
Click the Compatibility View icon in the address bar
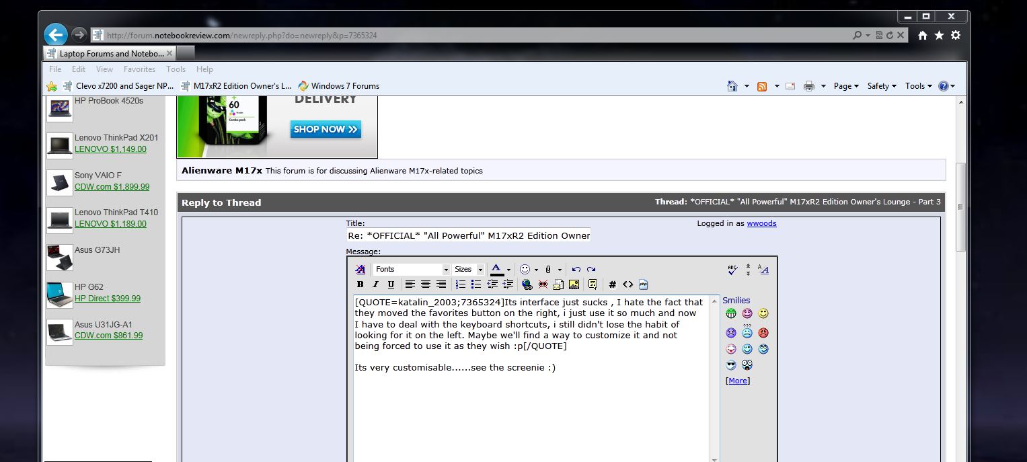click(x=879, y=35)
